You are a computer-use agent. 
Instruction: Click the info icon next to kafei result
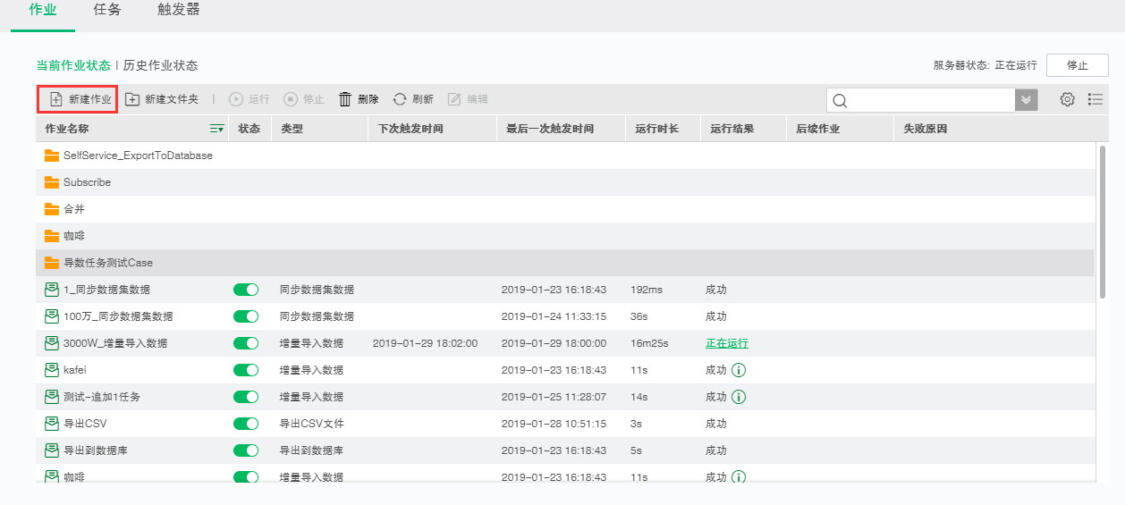tap(739, 370)
